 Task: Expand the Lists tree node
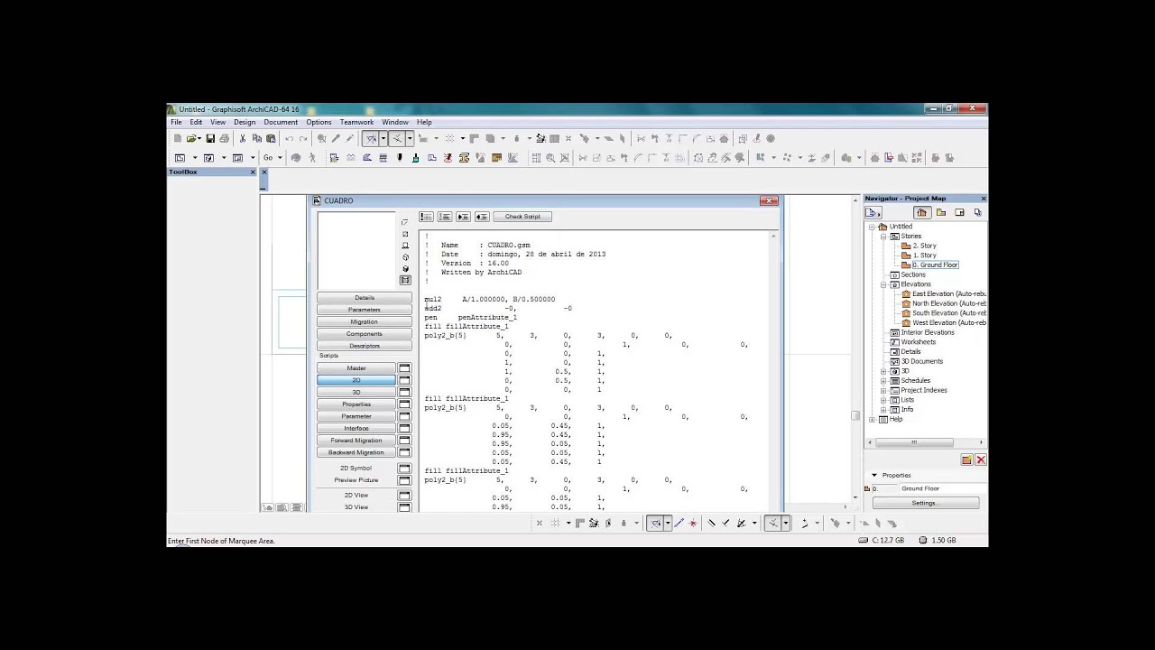(x=884, y=400)
